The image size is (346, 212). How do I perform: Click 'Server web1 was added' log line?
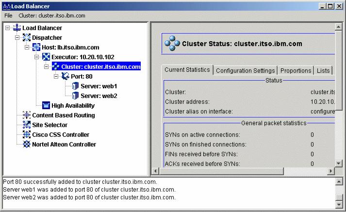(89, 190)
